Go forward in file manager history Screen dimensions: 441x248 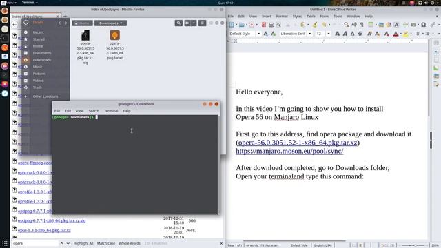tap(66, 23)
